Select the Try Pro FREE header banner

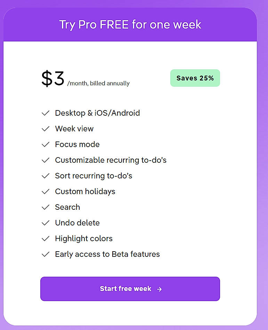click(x=130, y=24)
